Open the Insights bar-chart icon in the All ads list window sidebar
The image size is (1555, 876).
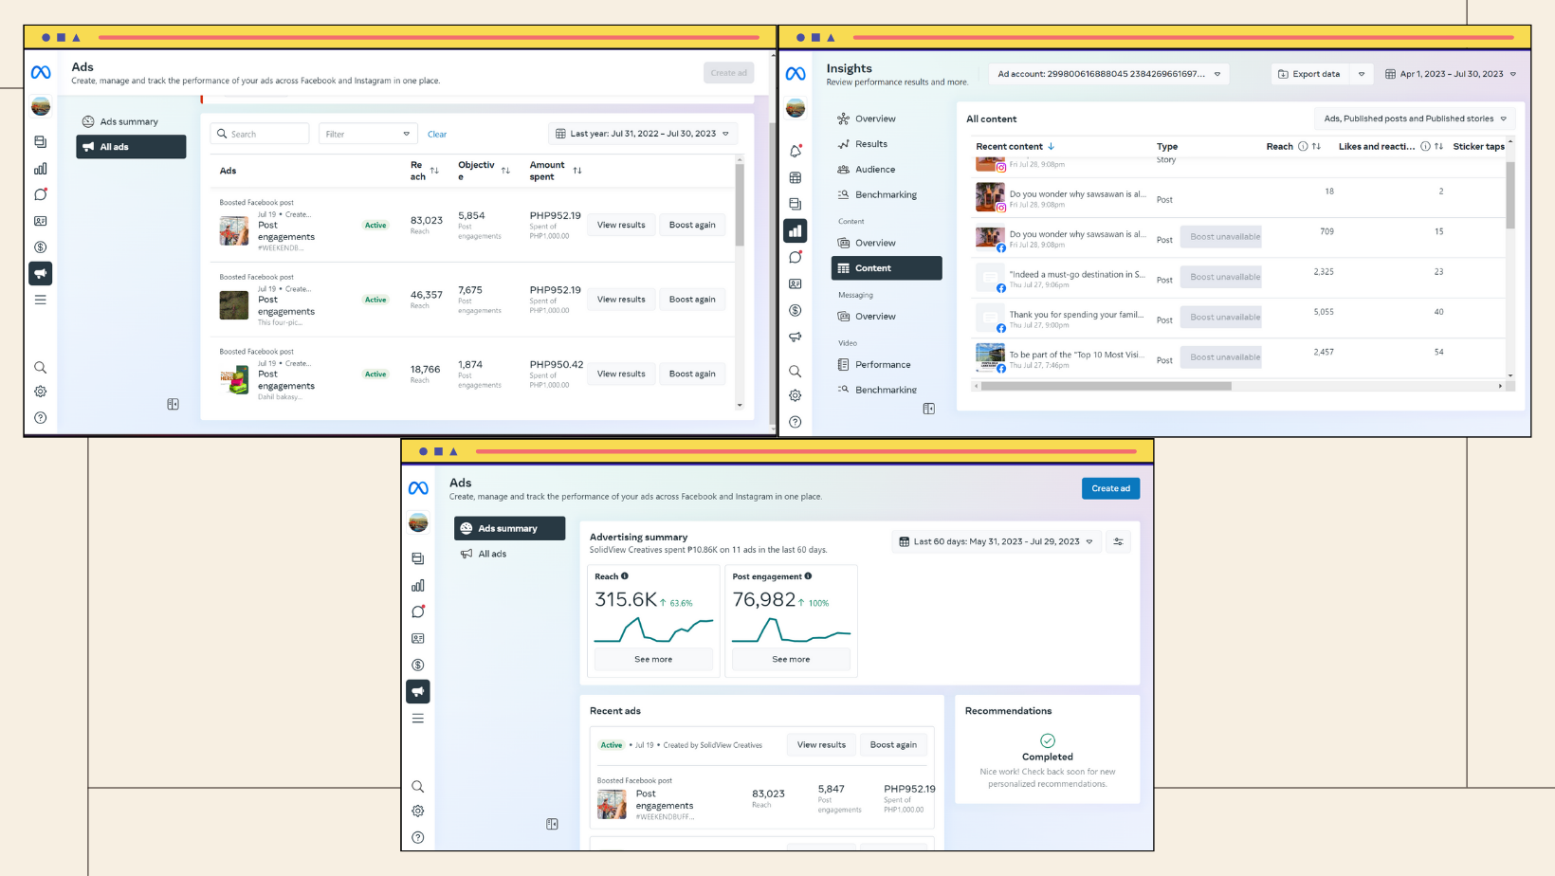[40, 169]
